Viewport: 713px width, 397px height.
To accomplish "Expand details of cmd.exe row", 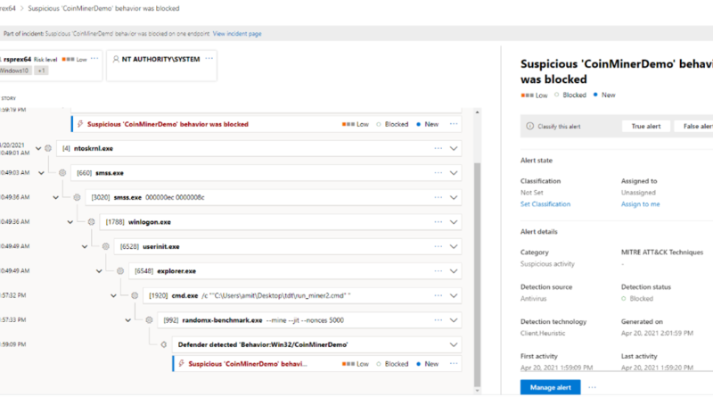I will [454, 296].
